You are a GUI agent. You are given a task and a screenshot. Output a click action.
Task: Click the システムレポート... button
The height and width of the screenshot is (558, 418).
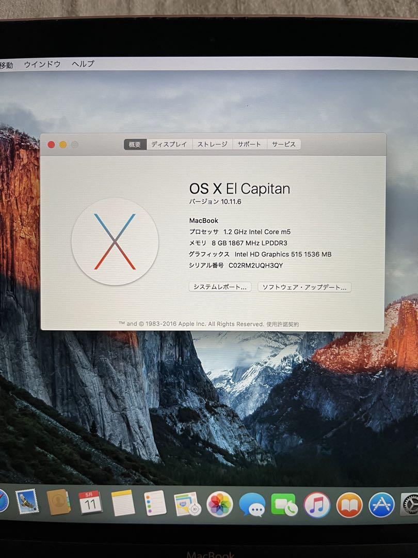point(220,287)
